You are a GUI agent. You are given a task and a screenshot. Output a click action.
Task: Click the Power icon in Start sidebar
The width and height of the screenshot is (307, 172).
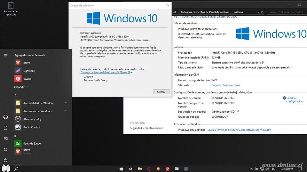coord(5,160)
